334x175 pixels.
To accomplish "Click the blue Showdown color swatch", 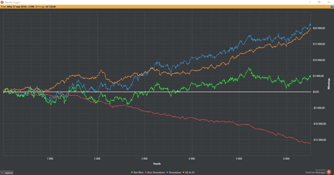I will [x=167, y=173].
